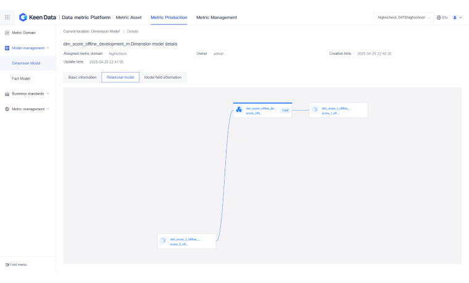Click the globe language icon
The image size is (469, 283).
[439, 17]
